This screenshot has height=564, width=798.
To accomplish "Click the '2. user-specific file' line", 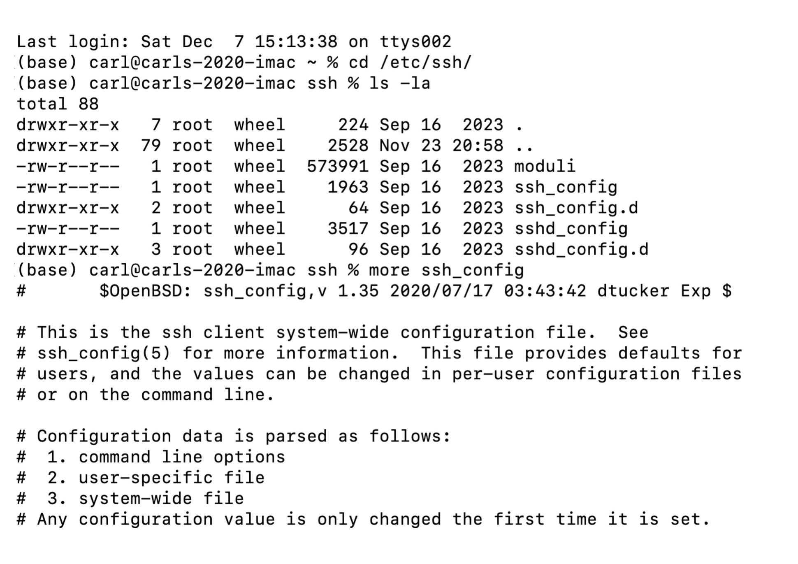I will point(155,478).
